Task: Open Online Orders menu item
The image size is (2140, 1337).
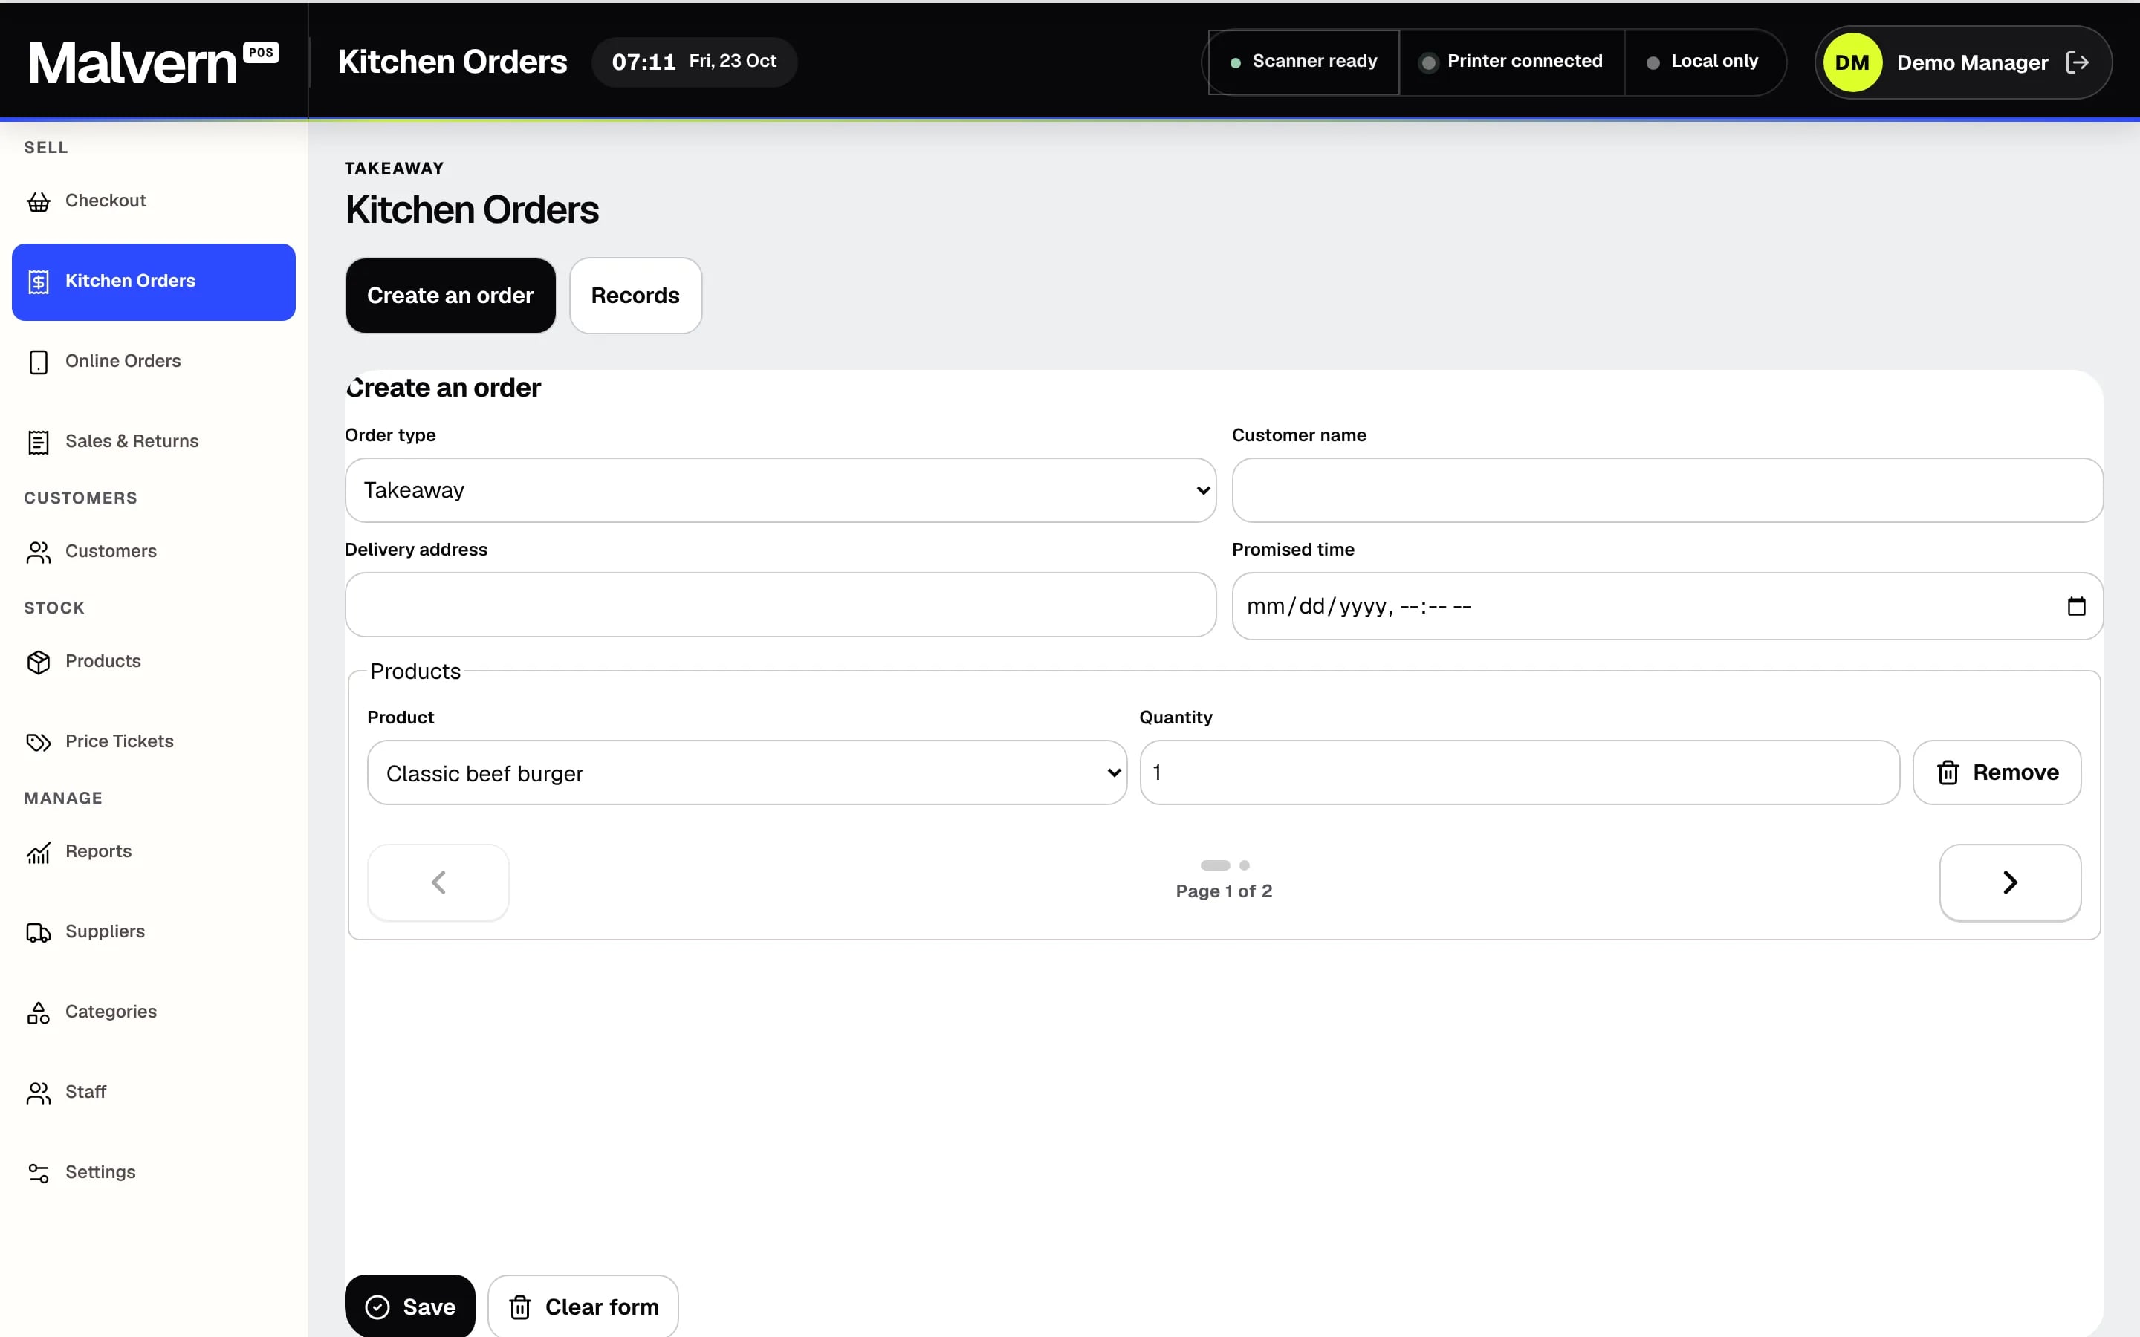Action: 153,362
